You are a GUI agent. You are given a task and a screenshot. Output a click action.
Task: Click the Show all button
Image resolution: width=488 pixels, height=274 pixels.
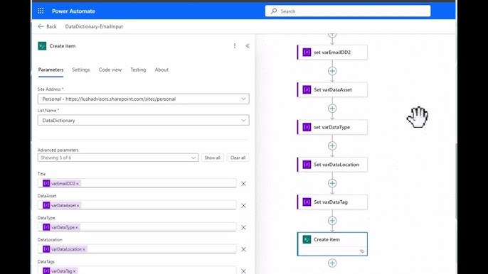pos(212,158)
